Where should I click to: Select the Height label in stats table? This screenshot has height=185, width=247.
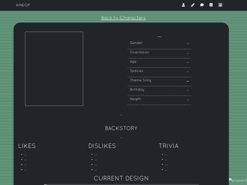(x=135, y=99)
